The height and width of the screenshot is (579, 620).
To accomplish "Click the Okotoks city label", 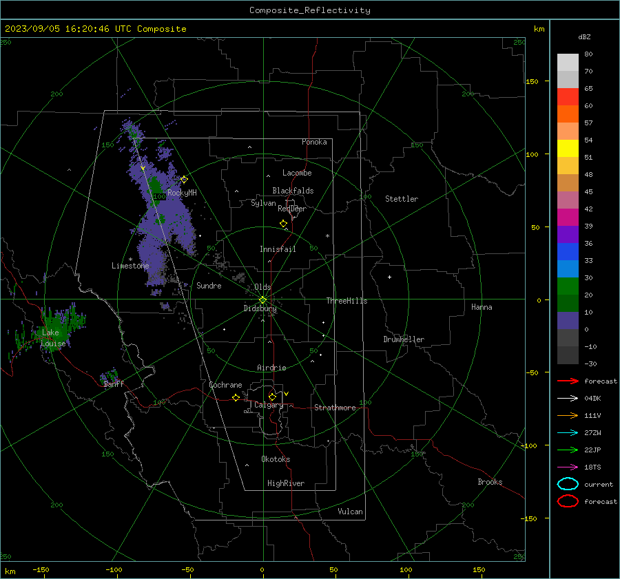I will tap(276, 459).
